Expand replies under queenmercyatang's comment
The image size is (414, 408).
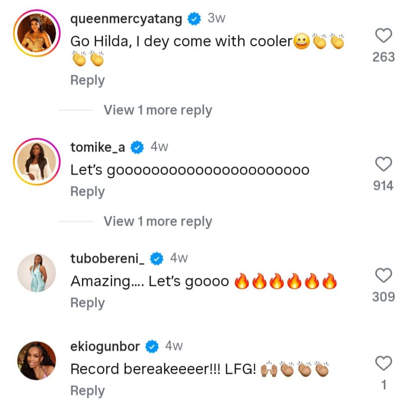pyautogui.click(x=158, y=110)
